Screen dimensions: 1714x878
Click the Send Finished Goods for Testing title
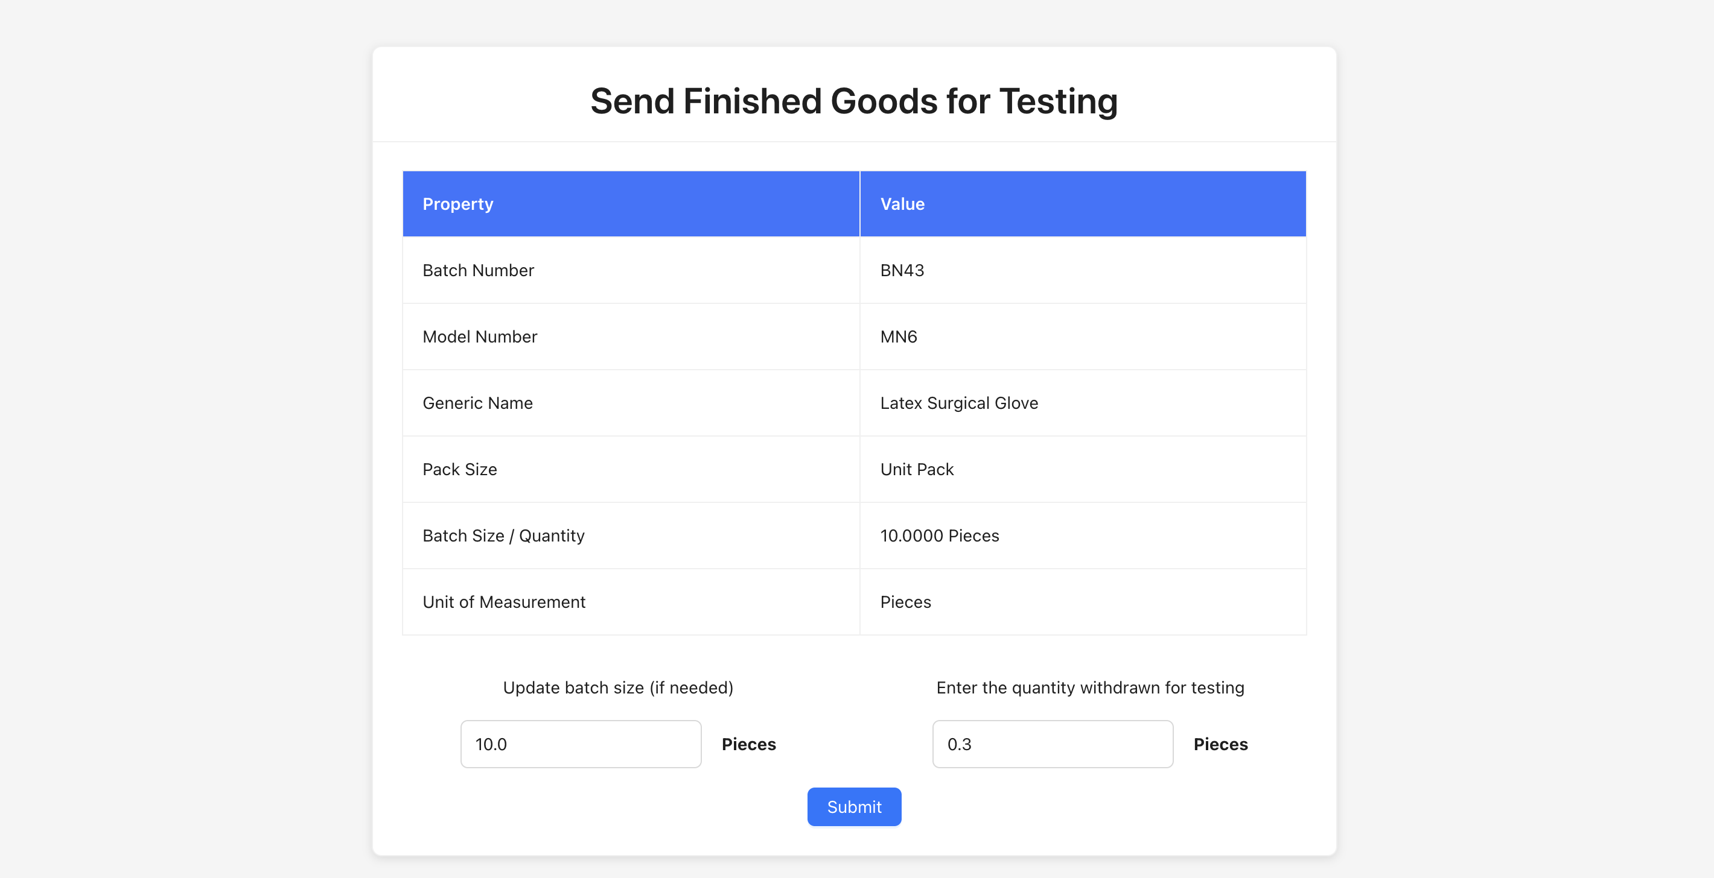click(x=853, y=100)
